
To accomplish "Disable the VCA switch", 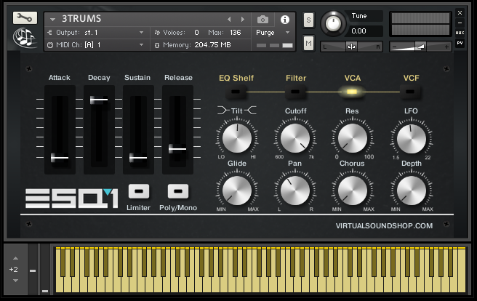I will (x=352, y=92).
